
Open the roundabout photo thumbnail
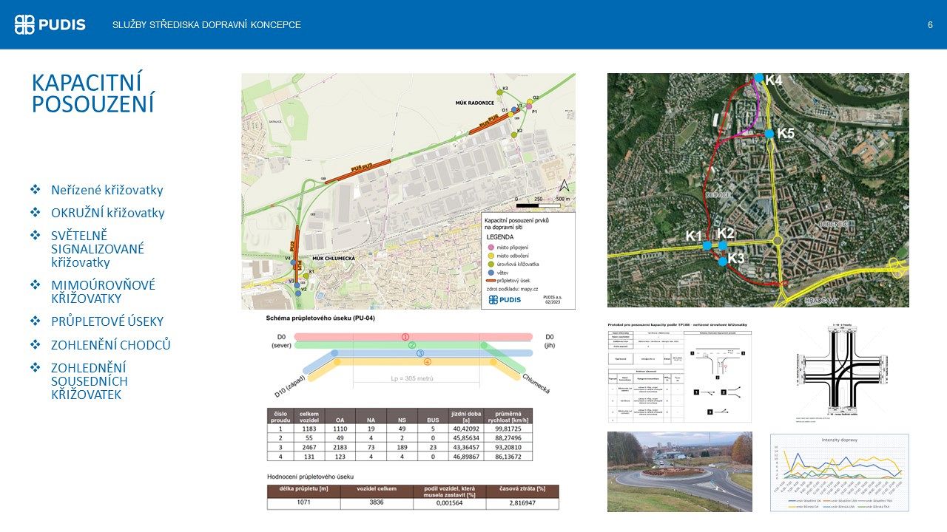pos(679,471)
